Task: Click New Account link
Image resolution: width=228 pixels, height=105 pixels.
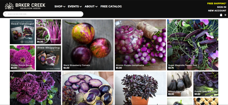Action: tap(217, 11)
